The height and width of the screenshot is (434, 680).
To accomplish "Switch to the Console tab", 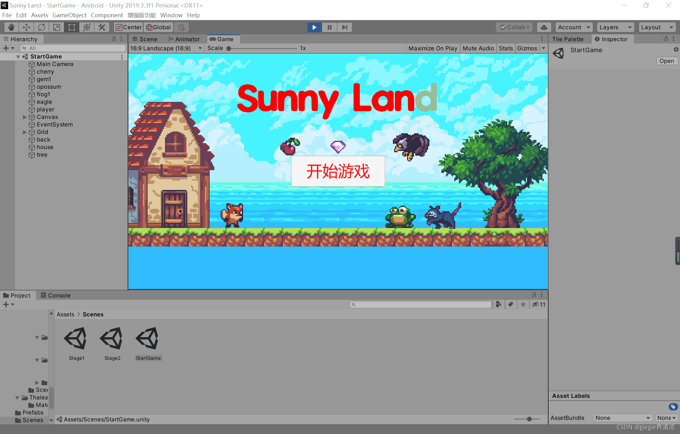I will pyautogui.click(x=56, y=295).
